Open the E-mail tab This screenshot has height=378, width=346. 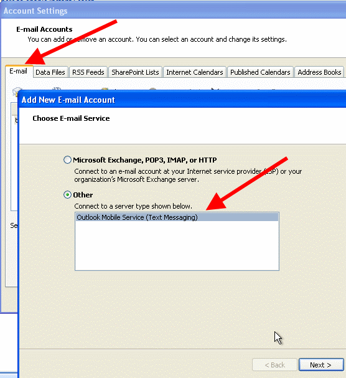point(19,72)
